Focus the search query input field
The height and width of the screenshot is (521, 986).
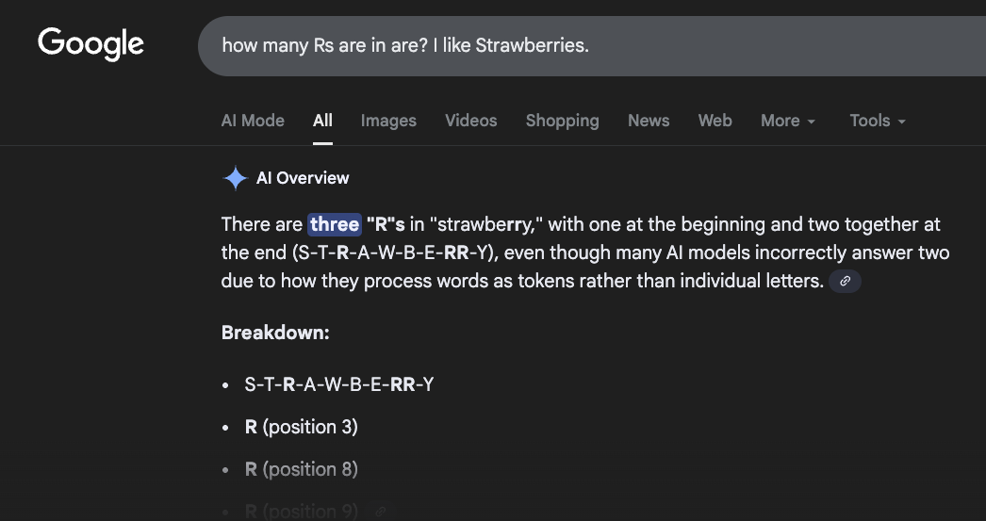point(566,45)
